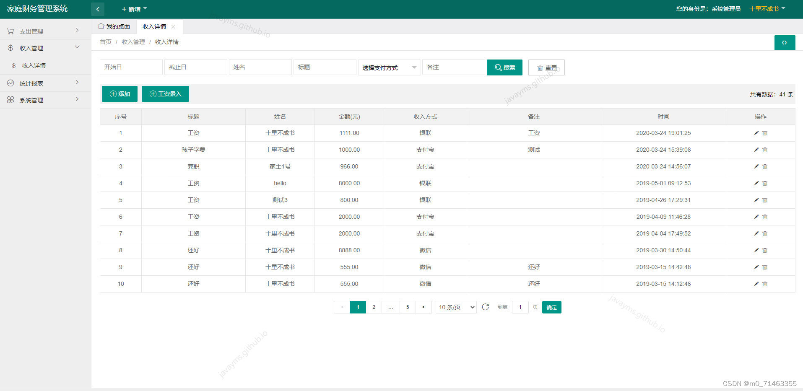Delete row 10 trash icon
The height and width of the screenshot is (391, 803).
[x=765, y=284]
